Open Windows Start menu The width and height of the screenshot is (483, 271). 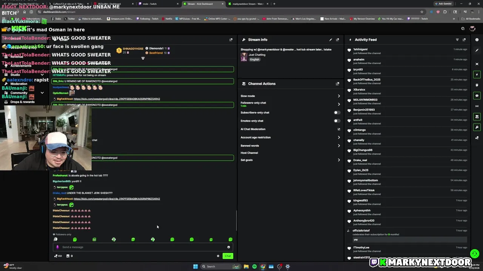tap(195, 266)
